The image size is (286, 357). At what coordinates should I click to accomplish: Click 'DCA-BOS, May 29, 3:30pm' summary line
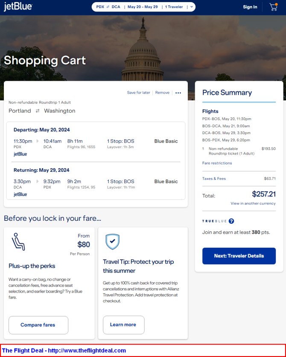pos(226,133)
